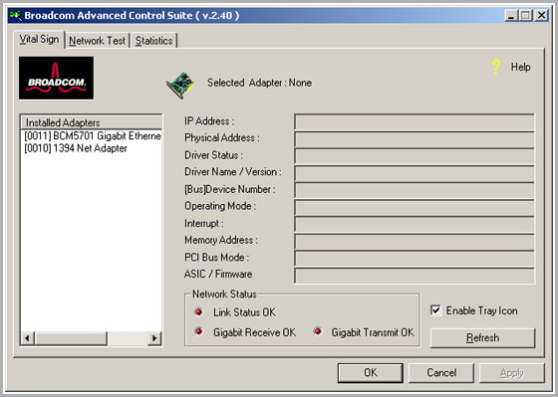
Task: Click the Cancel button
Action: click(441, 372)
